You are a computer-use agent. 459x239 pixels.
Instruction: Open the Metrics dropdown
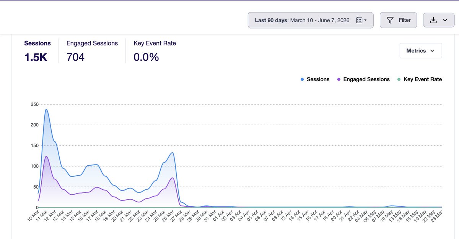click(x=421, y=50)
